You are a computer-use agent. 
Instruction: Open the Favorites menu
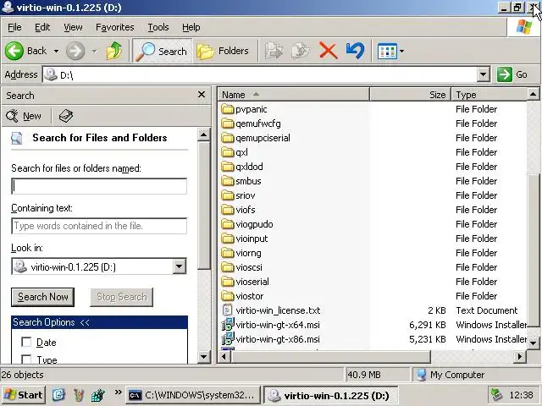(x=115, y=27)
